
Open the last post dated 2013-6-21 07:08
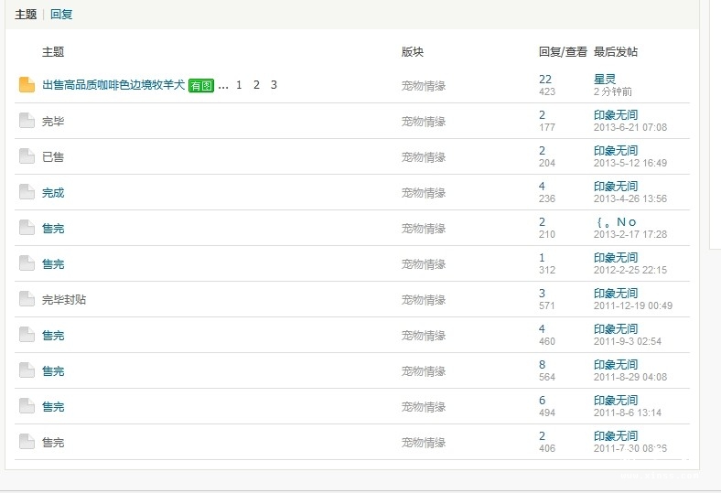click(x=630, y=127)
